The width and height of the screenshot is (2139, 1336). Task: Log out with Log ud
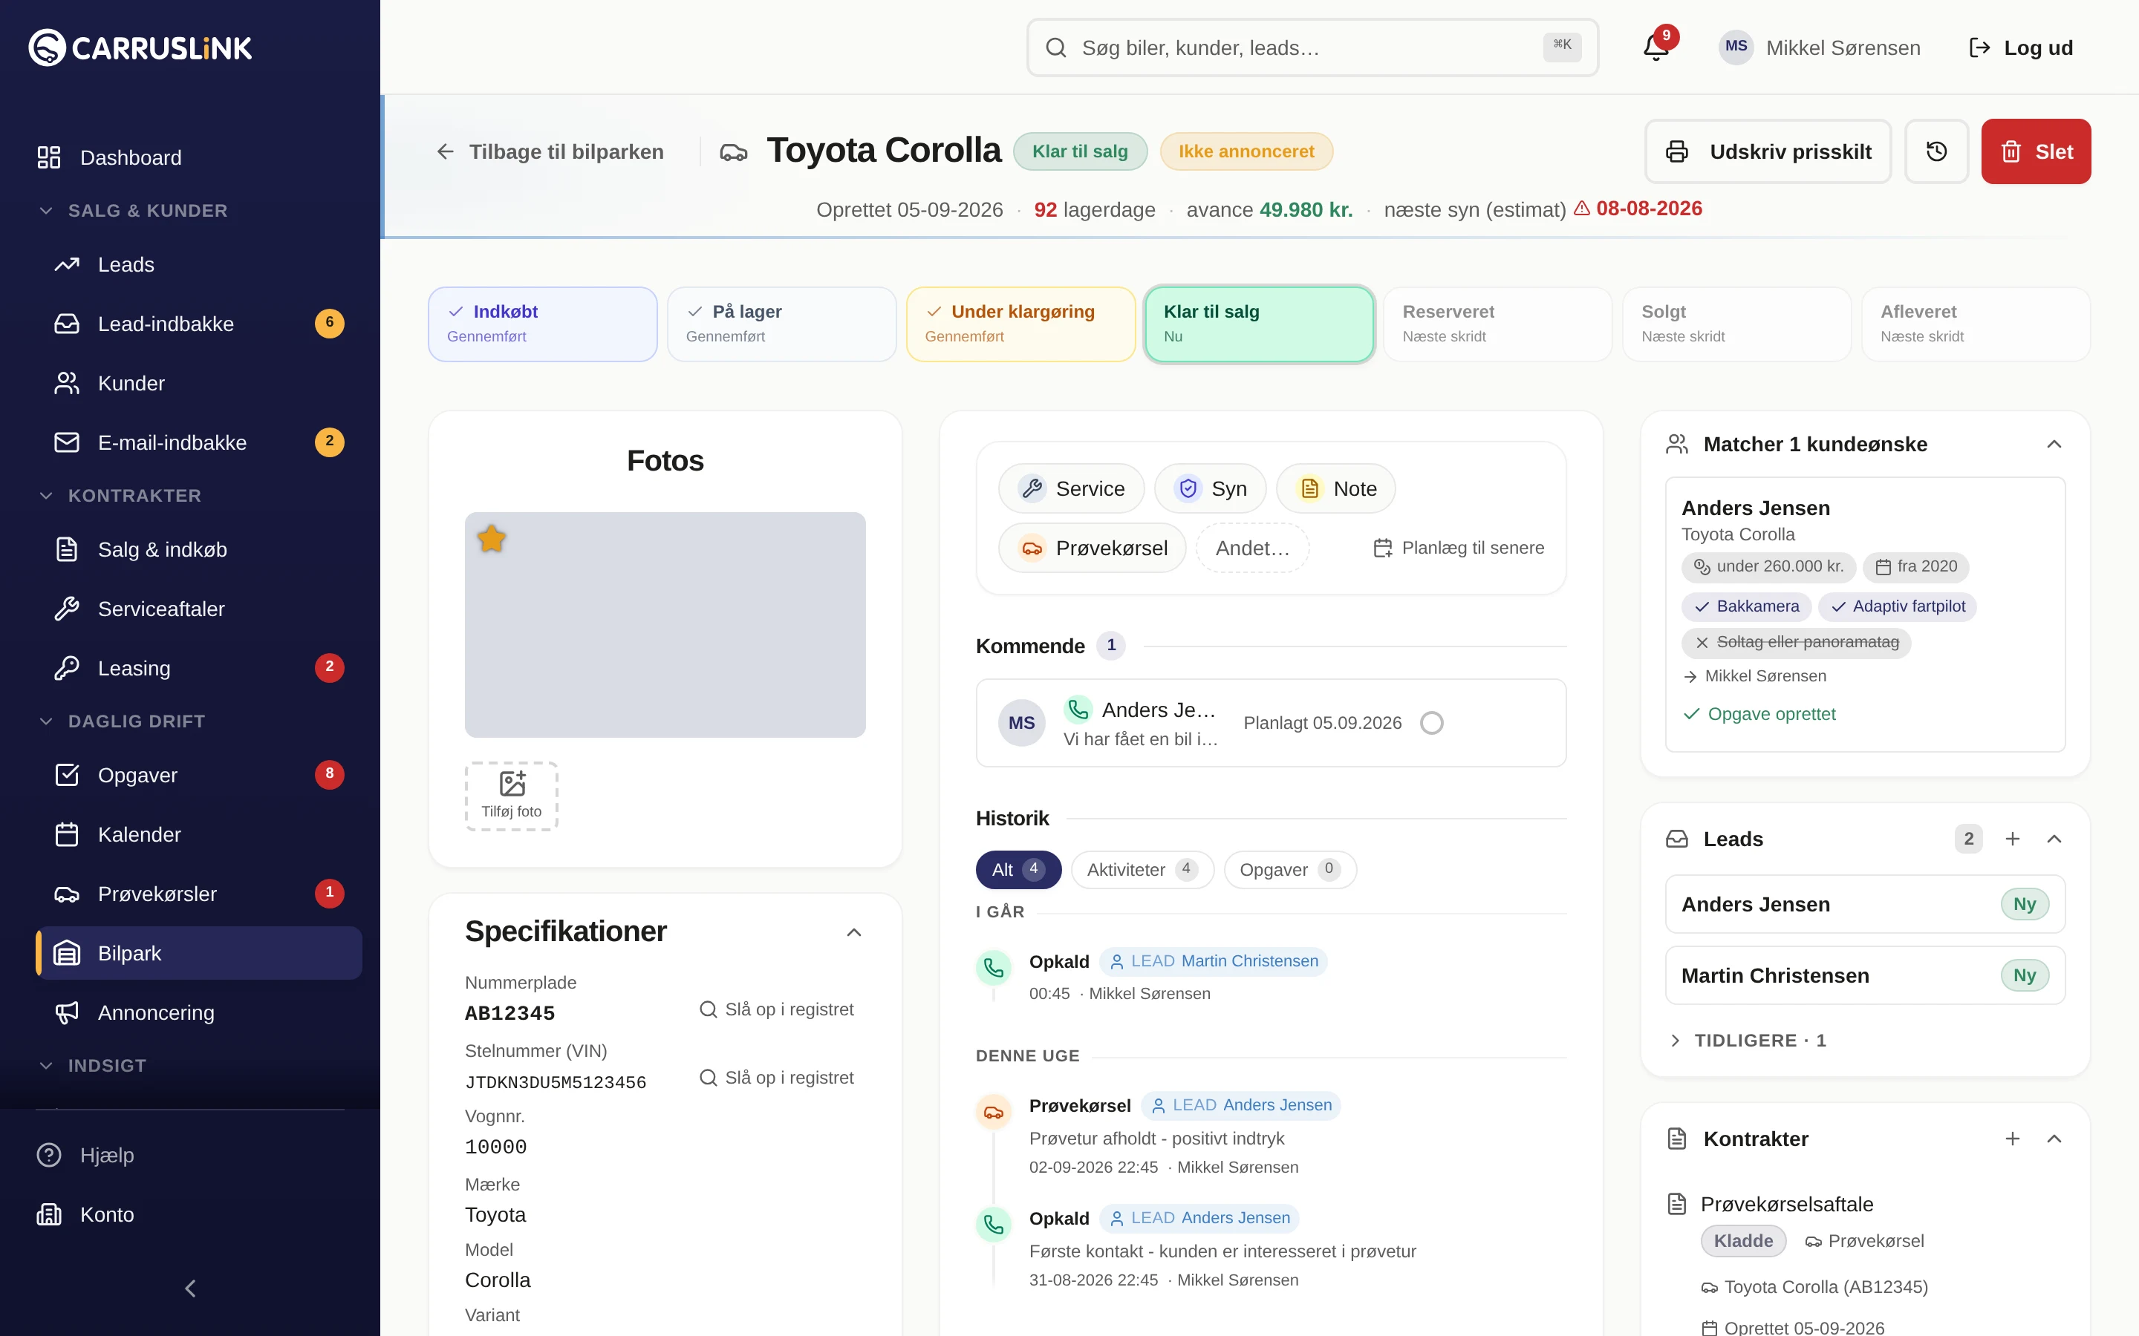[2021, 48]
